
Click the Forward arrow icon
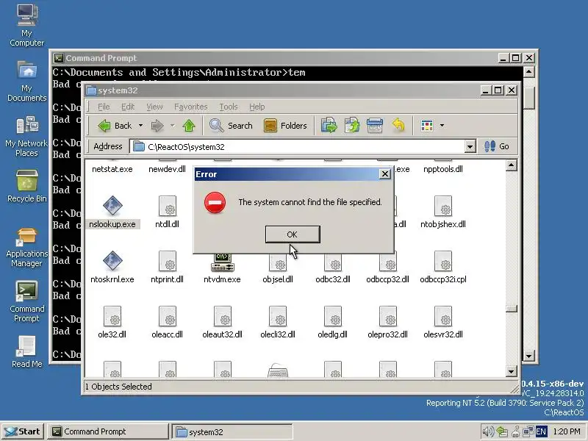157,126
